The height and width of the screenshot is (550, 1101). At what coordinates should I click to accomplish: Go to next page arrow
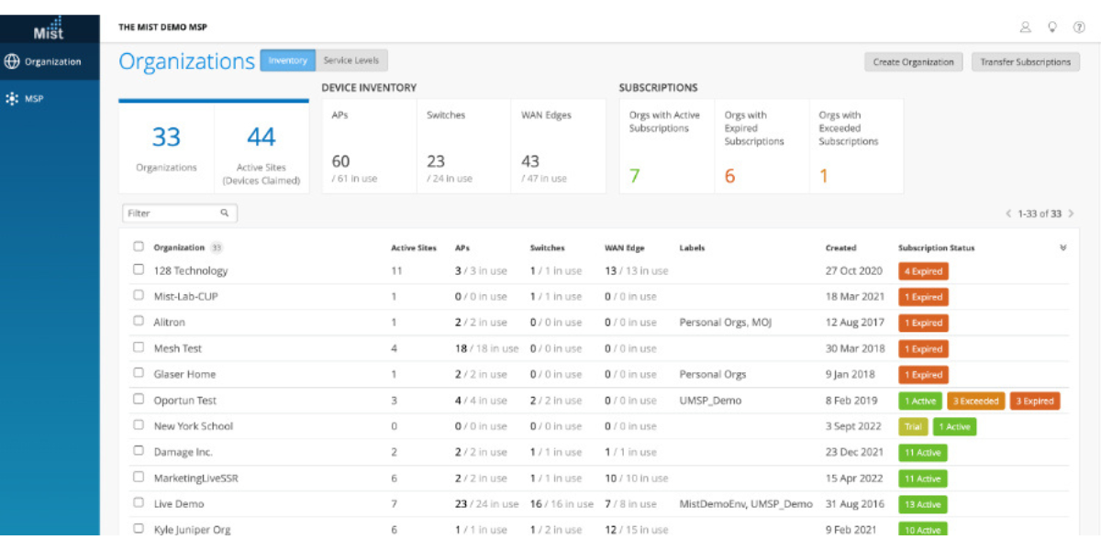tap(1071, 214)
